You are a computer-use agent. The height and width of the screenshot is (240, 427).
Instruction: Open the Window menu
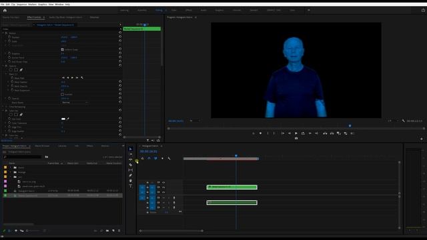click(59, 5)
